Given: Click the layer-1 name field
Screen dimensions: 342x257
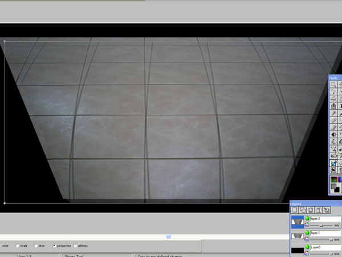Looking at the screenshot, I should click(325, 233).
